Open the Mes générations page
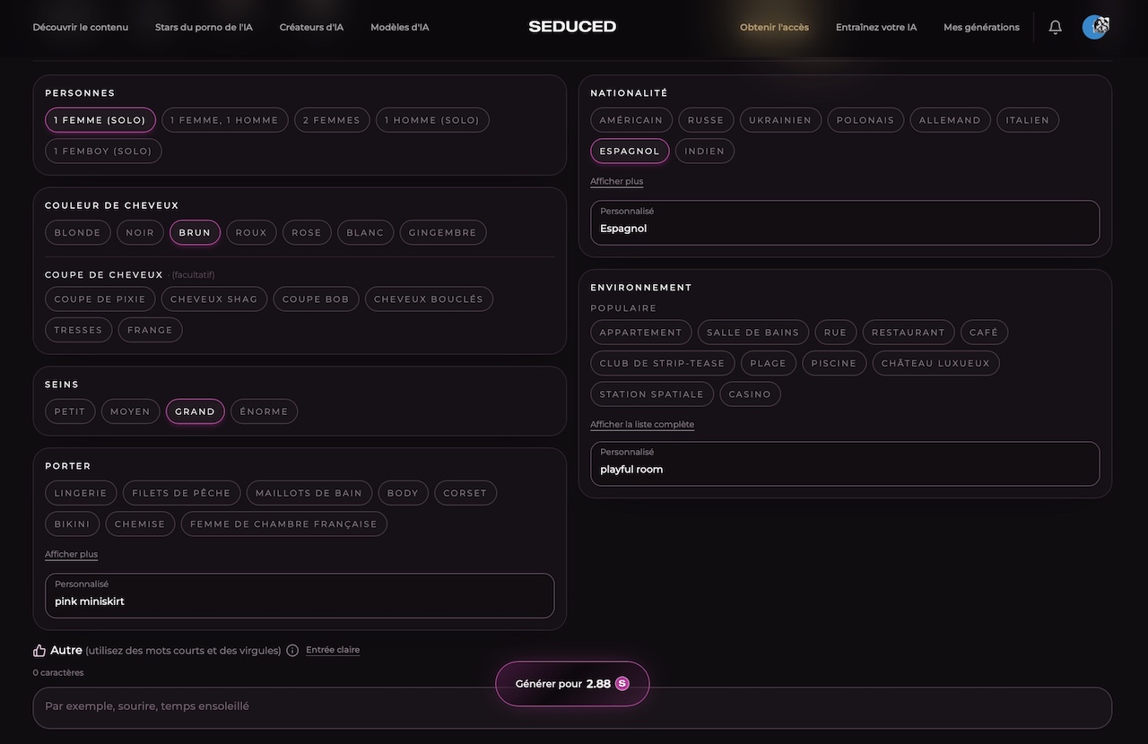 pos(981,27)
